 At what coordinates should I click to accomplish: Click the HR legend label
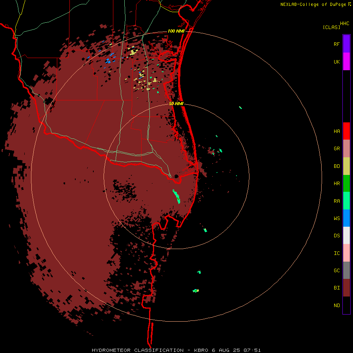(337, 184)
